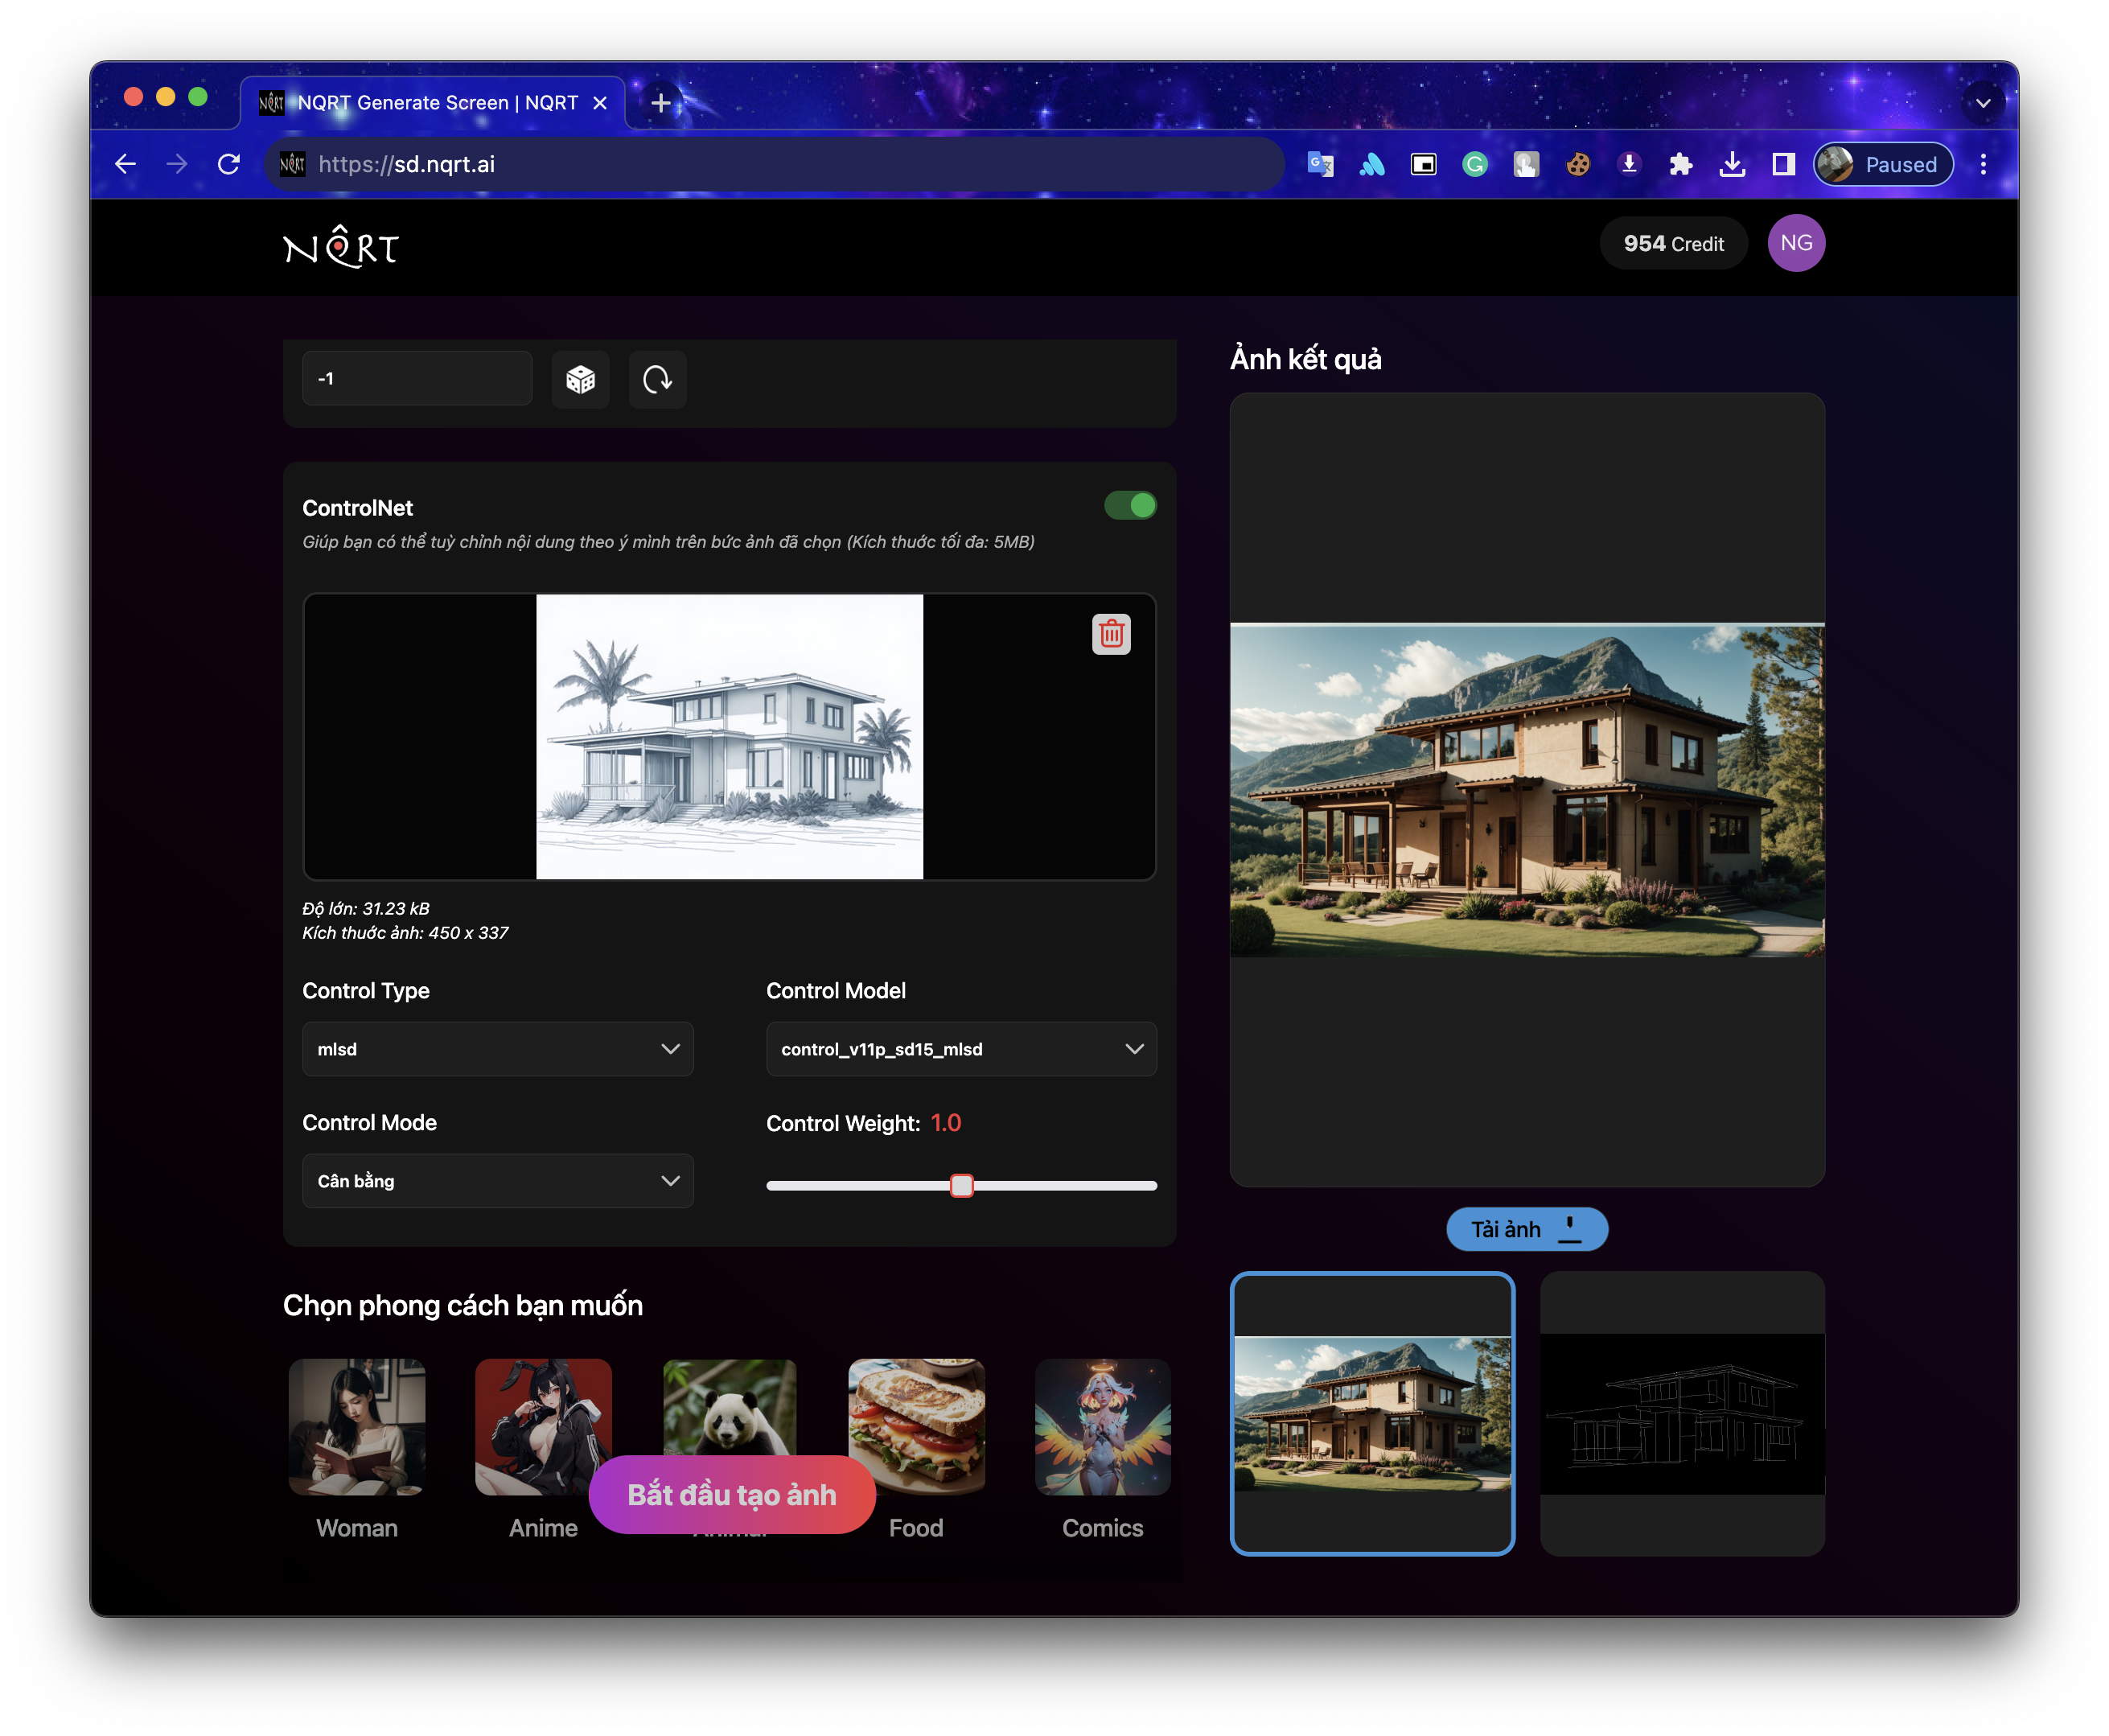2109x1736 pixels.
Task: Open a new browser tab
Action: 661,103
